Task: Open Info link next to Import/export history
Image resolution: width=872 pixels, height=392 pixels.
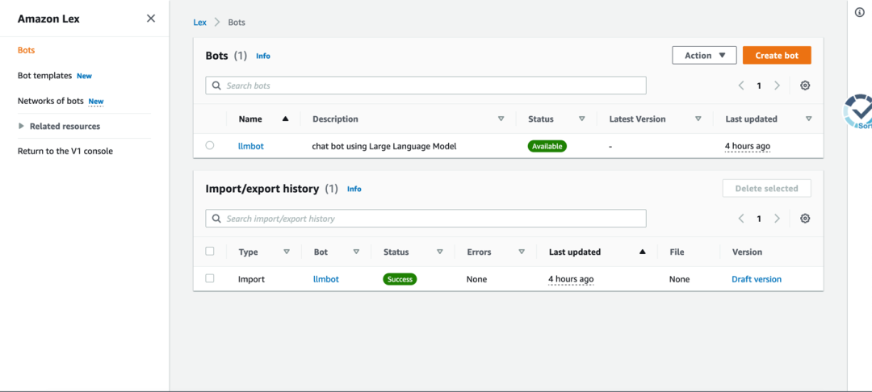Action: point(354,189)
